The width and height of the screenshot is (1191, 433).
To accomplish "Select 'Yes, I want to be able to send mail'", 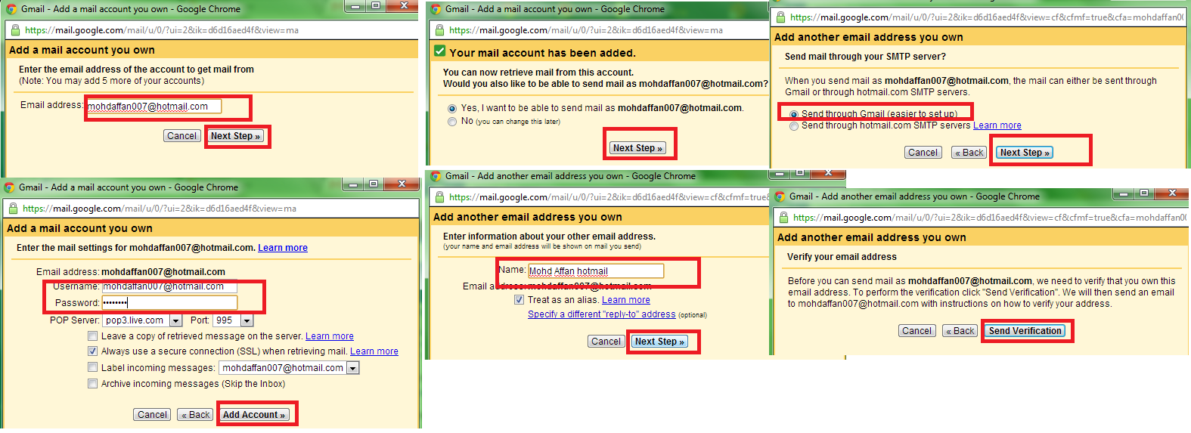I will click(x=452, y=109).
